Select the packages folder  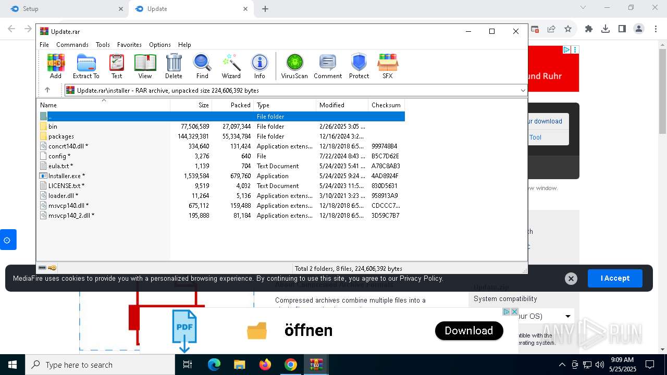coord(221,136)
